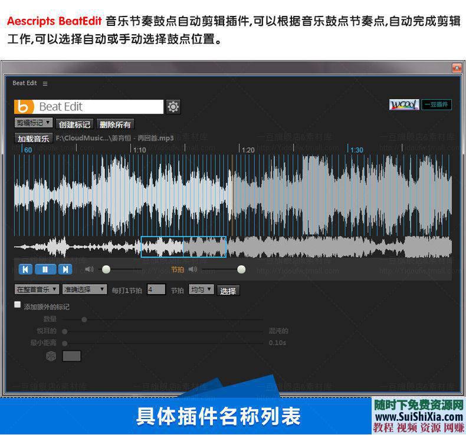The height and width of the screenshot is (435, 466).
Task: Click the beats number input field
Action: pos(156,289)
